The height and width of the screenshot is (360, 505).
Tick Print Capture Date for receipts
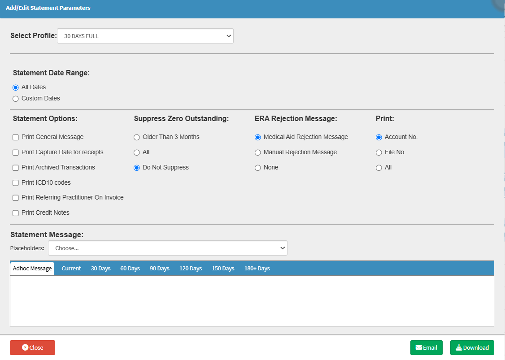[x=16, y=152]
